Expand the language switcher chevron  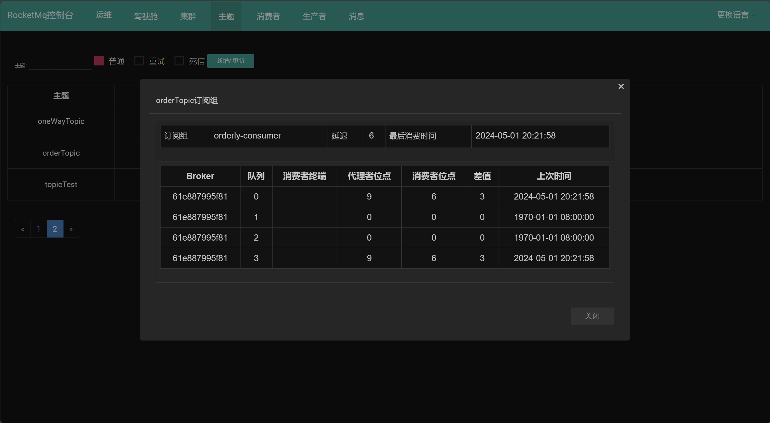tap(754, 16)
